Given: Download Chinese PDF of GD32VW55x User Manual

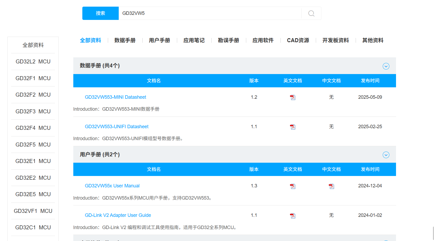Looking at the screenshot, I should 331,186.
